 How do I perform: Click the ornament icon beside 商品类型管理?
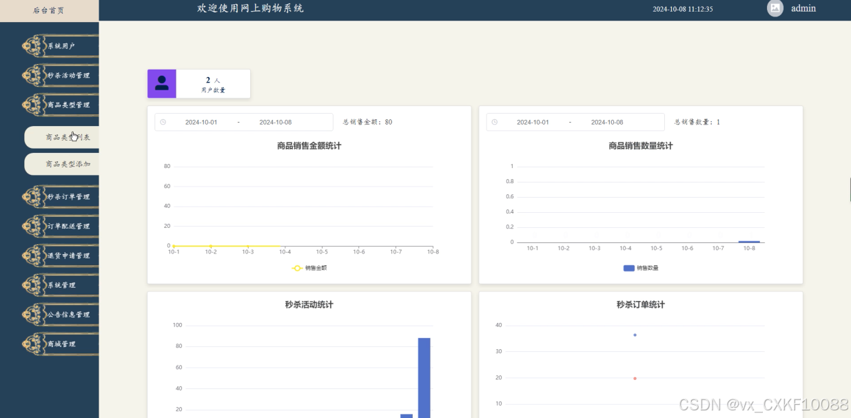pyautogui.click(x=34, y=105)
